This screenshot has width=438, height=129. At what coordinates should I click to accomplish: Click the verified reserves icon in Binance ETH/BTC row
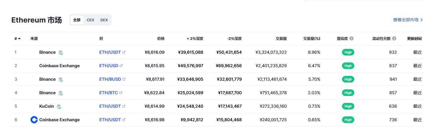(x=61, y=93)
